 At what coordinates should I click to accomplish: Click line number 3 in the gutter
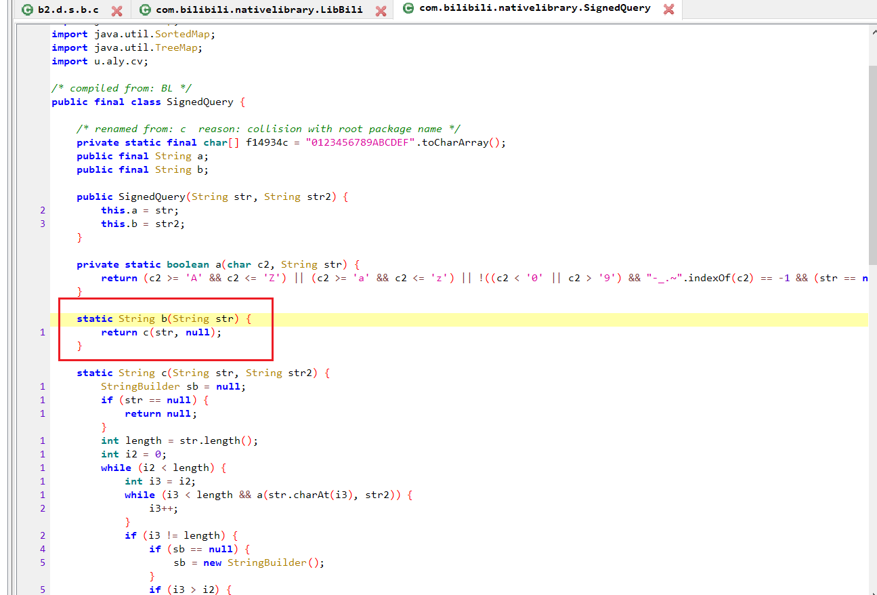click(x=43, y=224)
